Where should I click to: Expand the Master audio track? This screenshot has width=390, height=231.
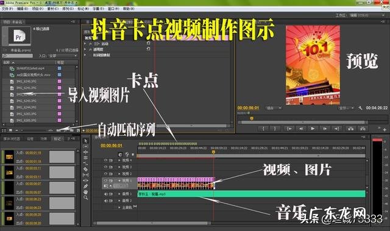point(119,207)
